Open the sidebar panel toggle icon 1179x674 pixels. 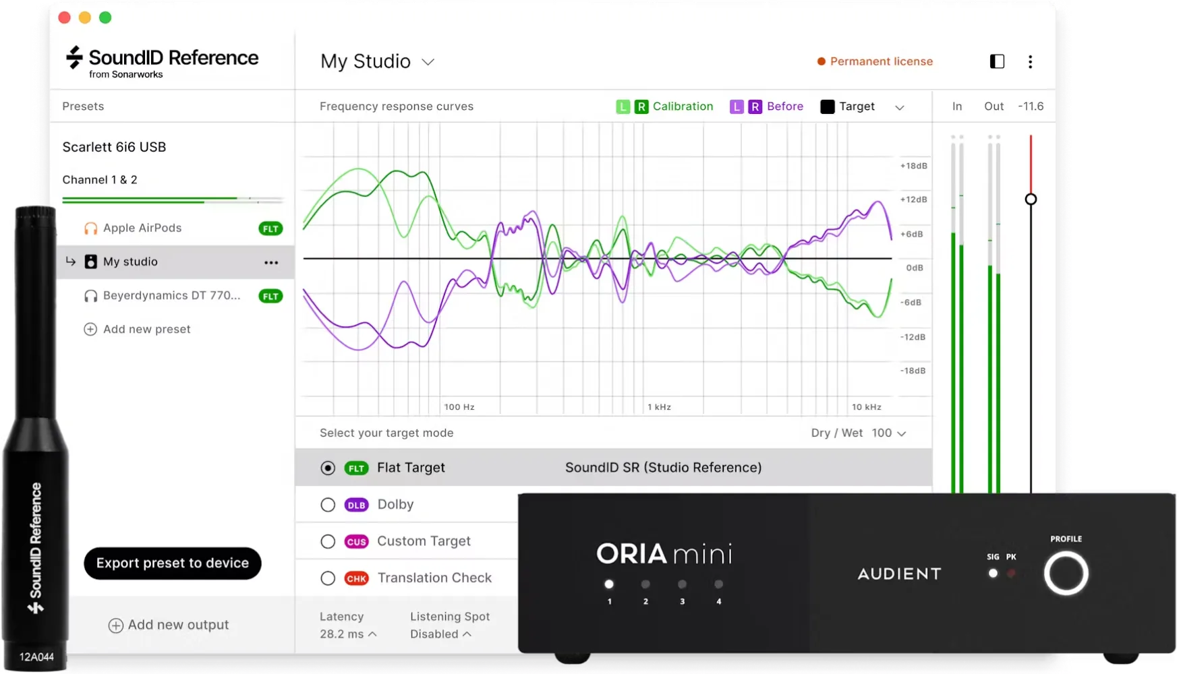tap(996, 61)
